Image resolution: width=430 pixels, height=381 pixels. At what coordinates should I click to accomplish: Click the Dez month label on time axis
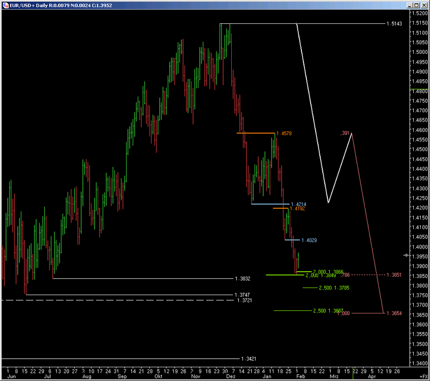click(231, 376)
